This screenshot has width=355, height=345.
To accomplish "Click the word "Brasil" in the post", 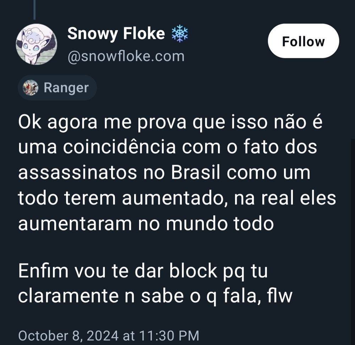I will 196,173.
